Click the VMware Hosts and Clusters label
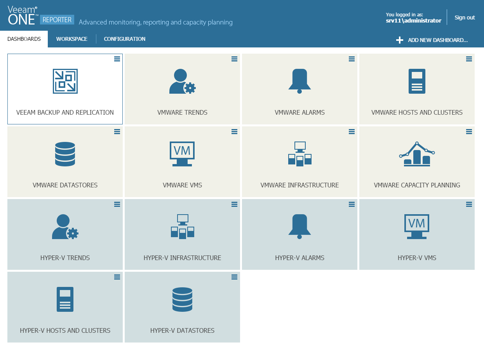The image size is (484, 346). pyautogui.click(x=417, y=112)
